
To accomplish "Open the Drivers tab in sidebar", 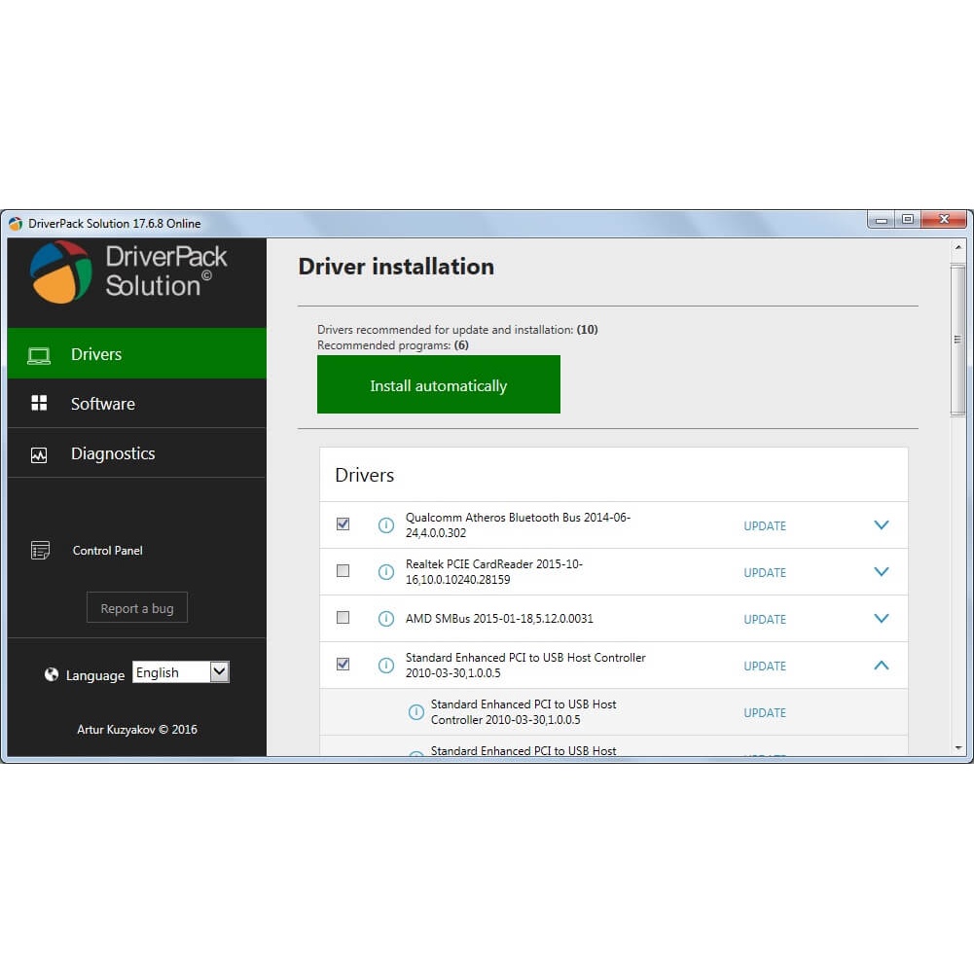I will coord(96,354).
